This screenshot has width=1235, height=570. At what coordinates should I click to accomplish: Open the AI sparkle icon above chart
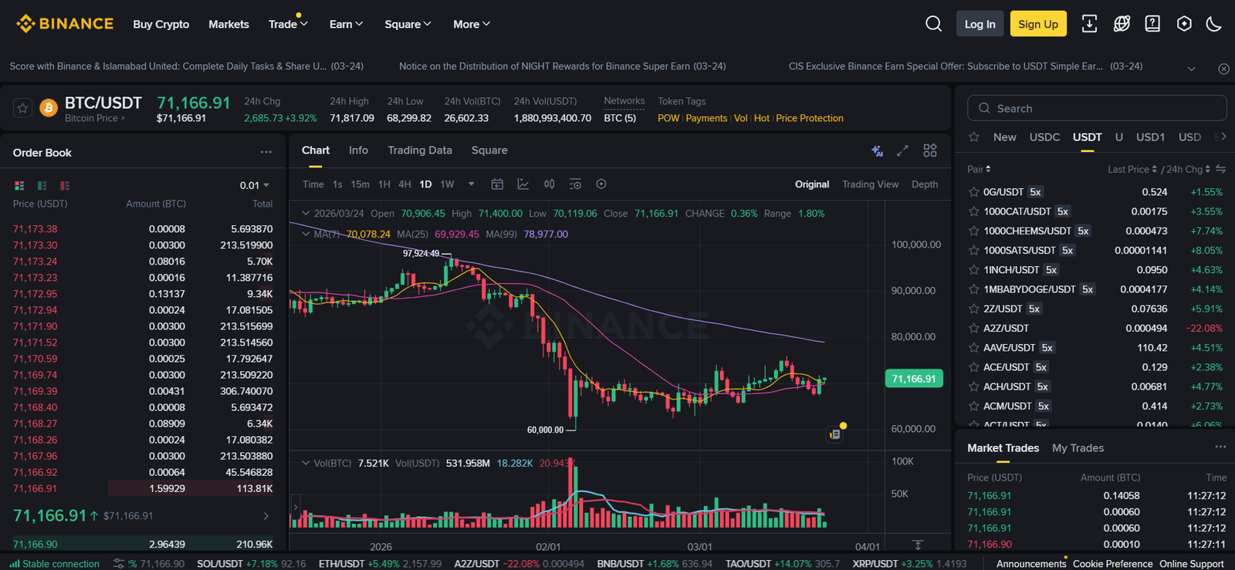pyautogui.click(x=877, y=150)
